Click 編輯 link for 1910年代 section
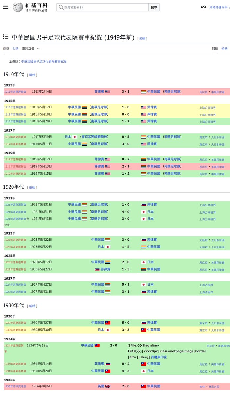The height and width of the screenshot is (396, 230). (32, 75)
